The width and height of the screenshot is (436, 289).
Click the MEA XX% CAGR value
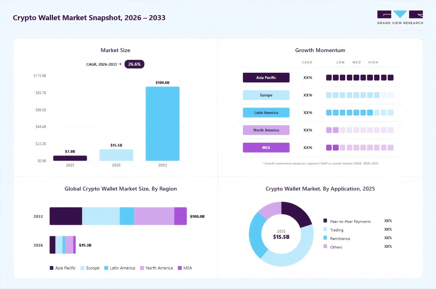pyautogui.click(x=308, y=147)
